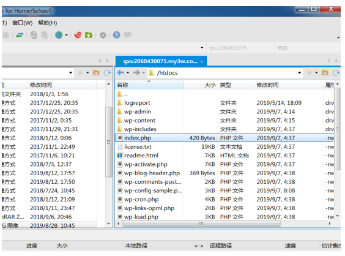
Task: Select license.txt in remote list
Action: coord(224,147)
